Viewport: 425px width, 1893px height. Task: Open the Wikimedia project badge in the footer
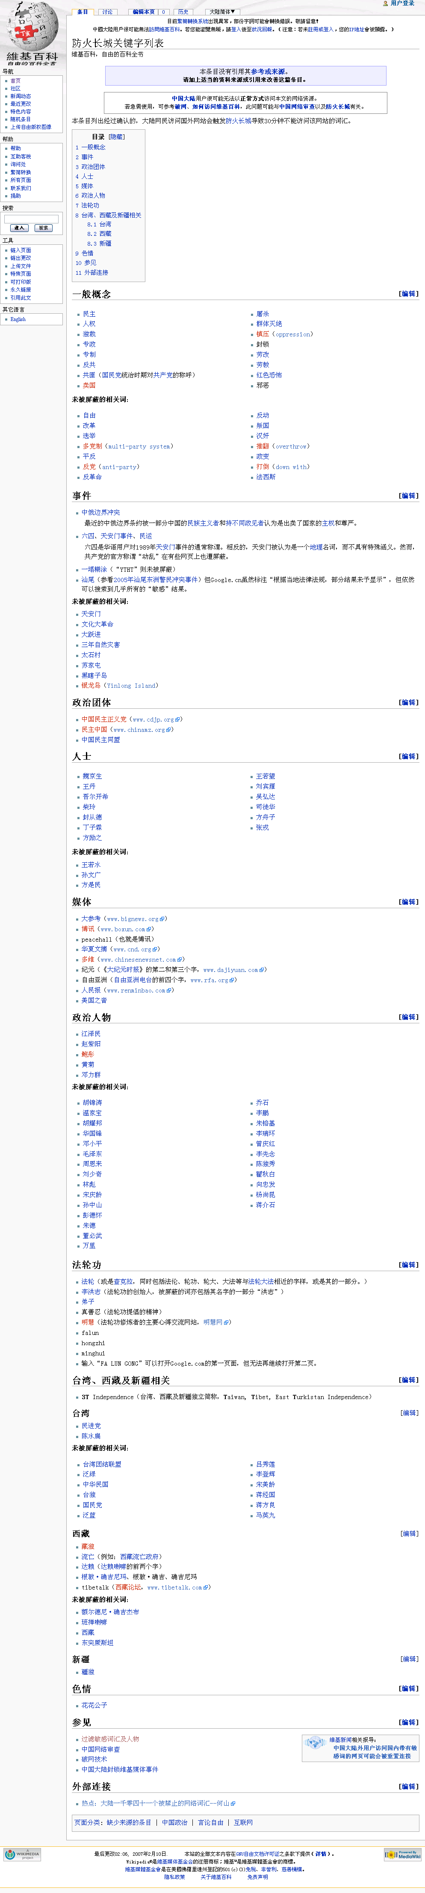pyautogui.click(x=23, y=1854)
